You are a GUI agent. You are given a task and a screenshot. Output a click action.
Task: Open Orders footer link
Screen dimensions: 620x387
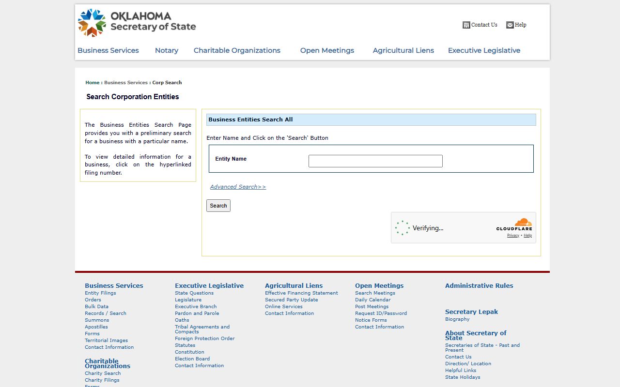click(x=93, y=299)
